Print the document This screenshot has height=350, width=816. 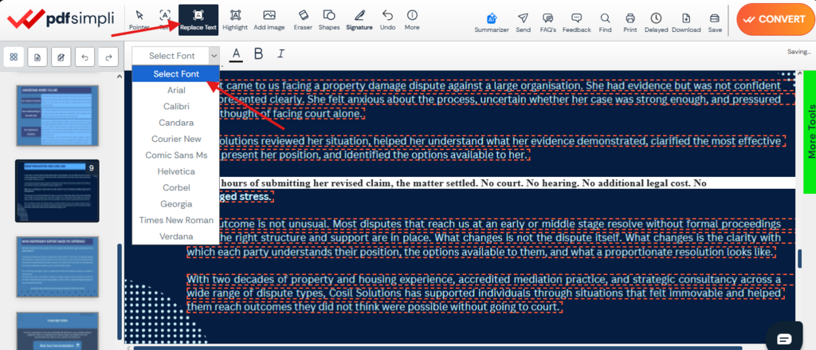coord(630,23)
